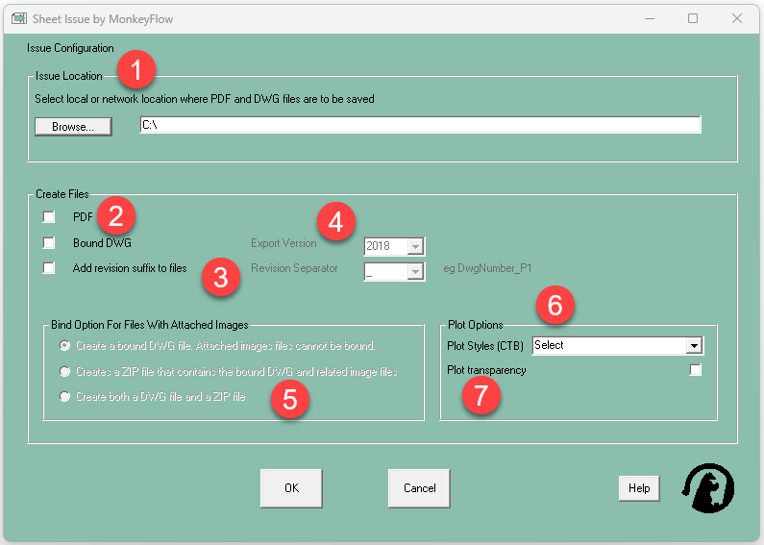
Task: Click the Cancel button
Action: (x=419, y=488)
